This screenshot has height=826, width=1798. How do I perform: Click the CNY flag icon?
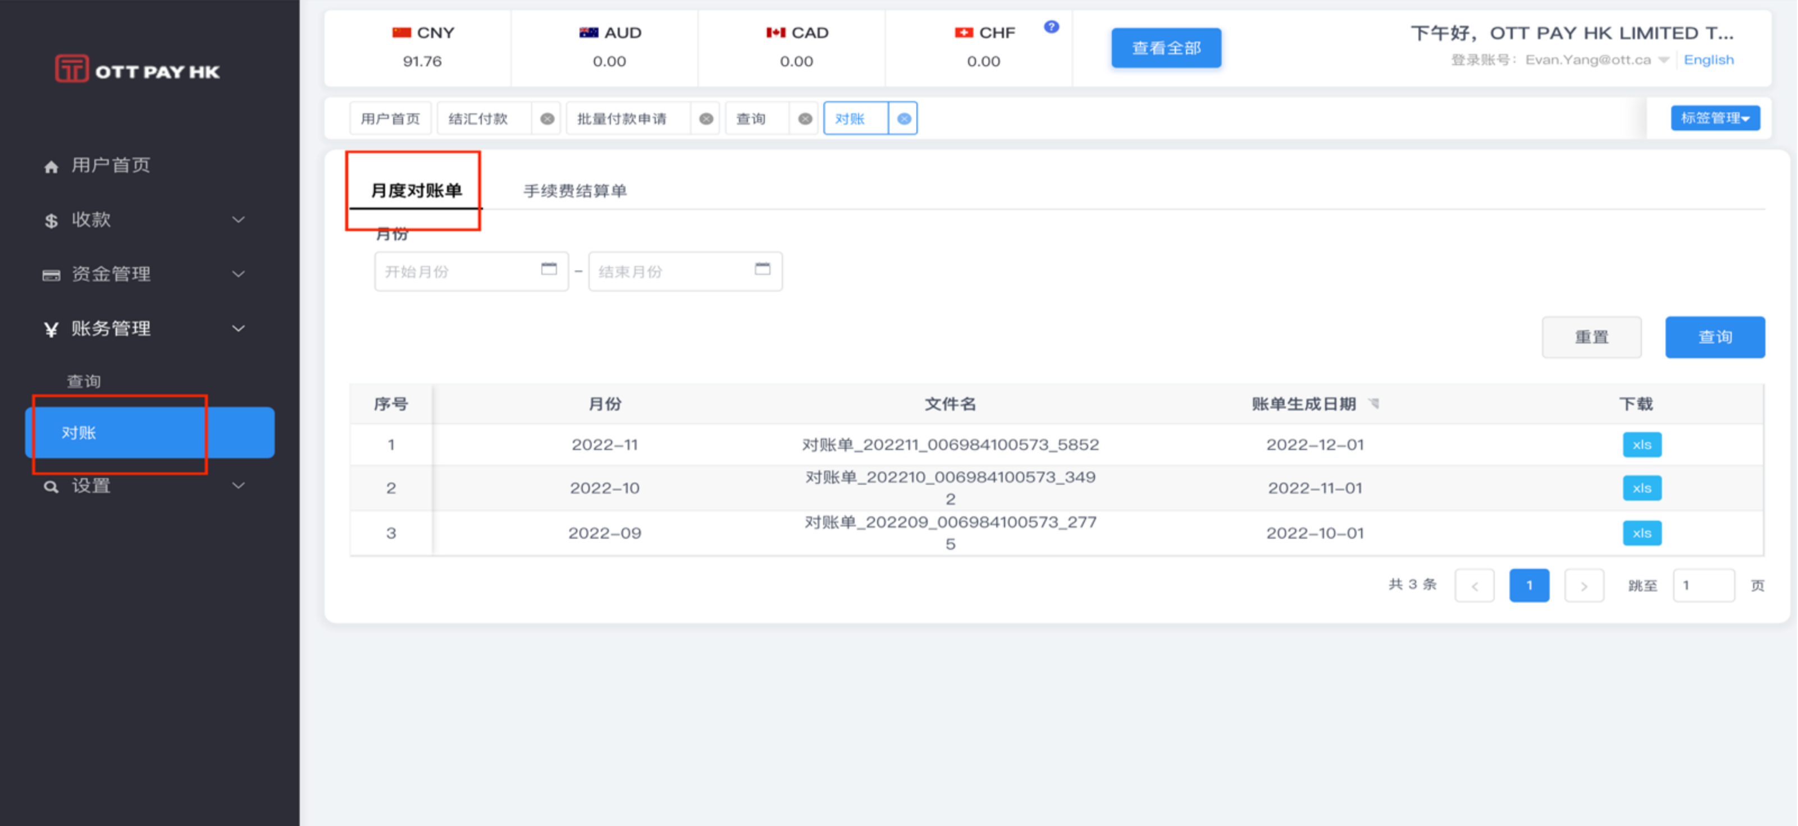pos(401,32)
